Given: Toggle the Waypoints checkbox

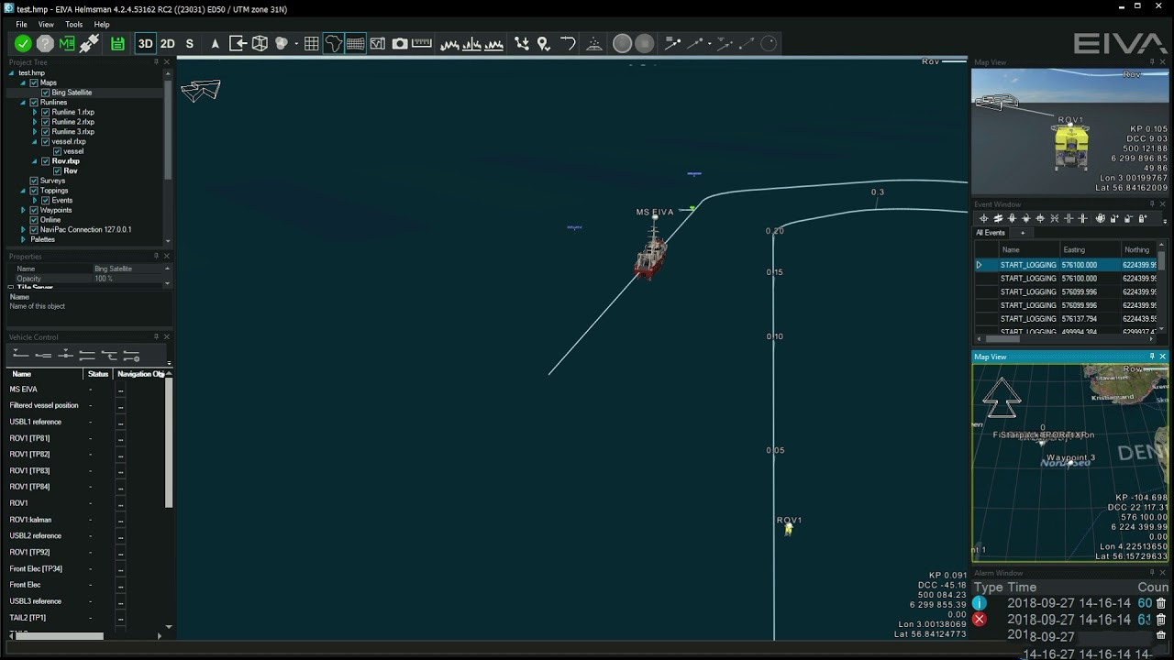Looking at the screenshot, I should [x=34, y=210].
